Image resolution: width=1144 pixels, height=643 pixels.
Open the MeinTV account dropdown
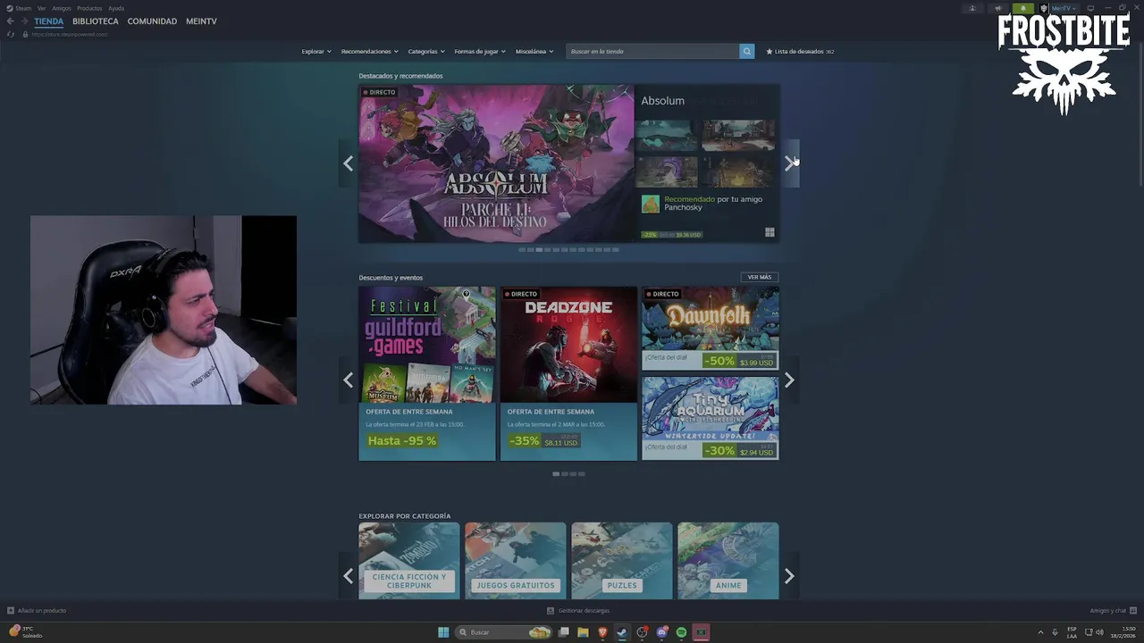coord(1064,8)
